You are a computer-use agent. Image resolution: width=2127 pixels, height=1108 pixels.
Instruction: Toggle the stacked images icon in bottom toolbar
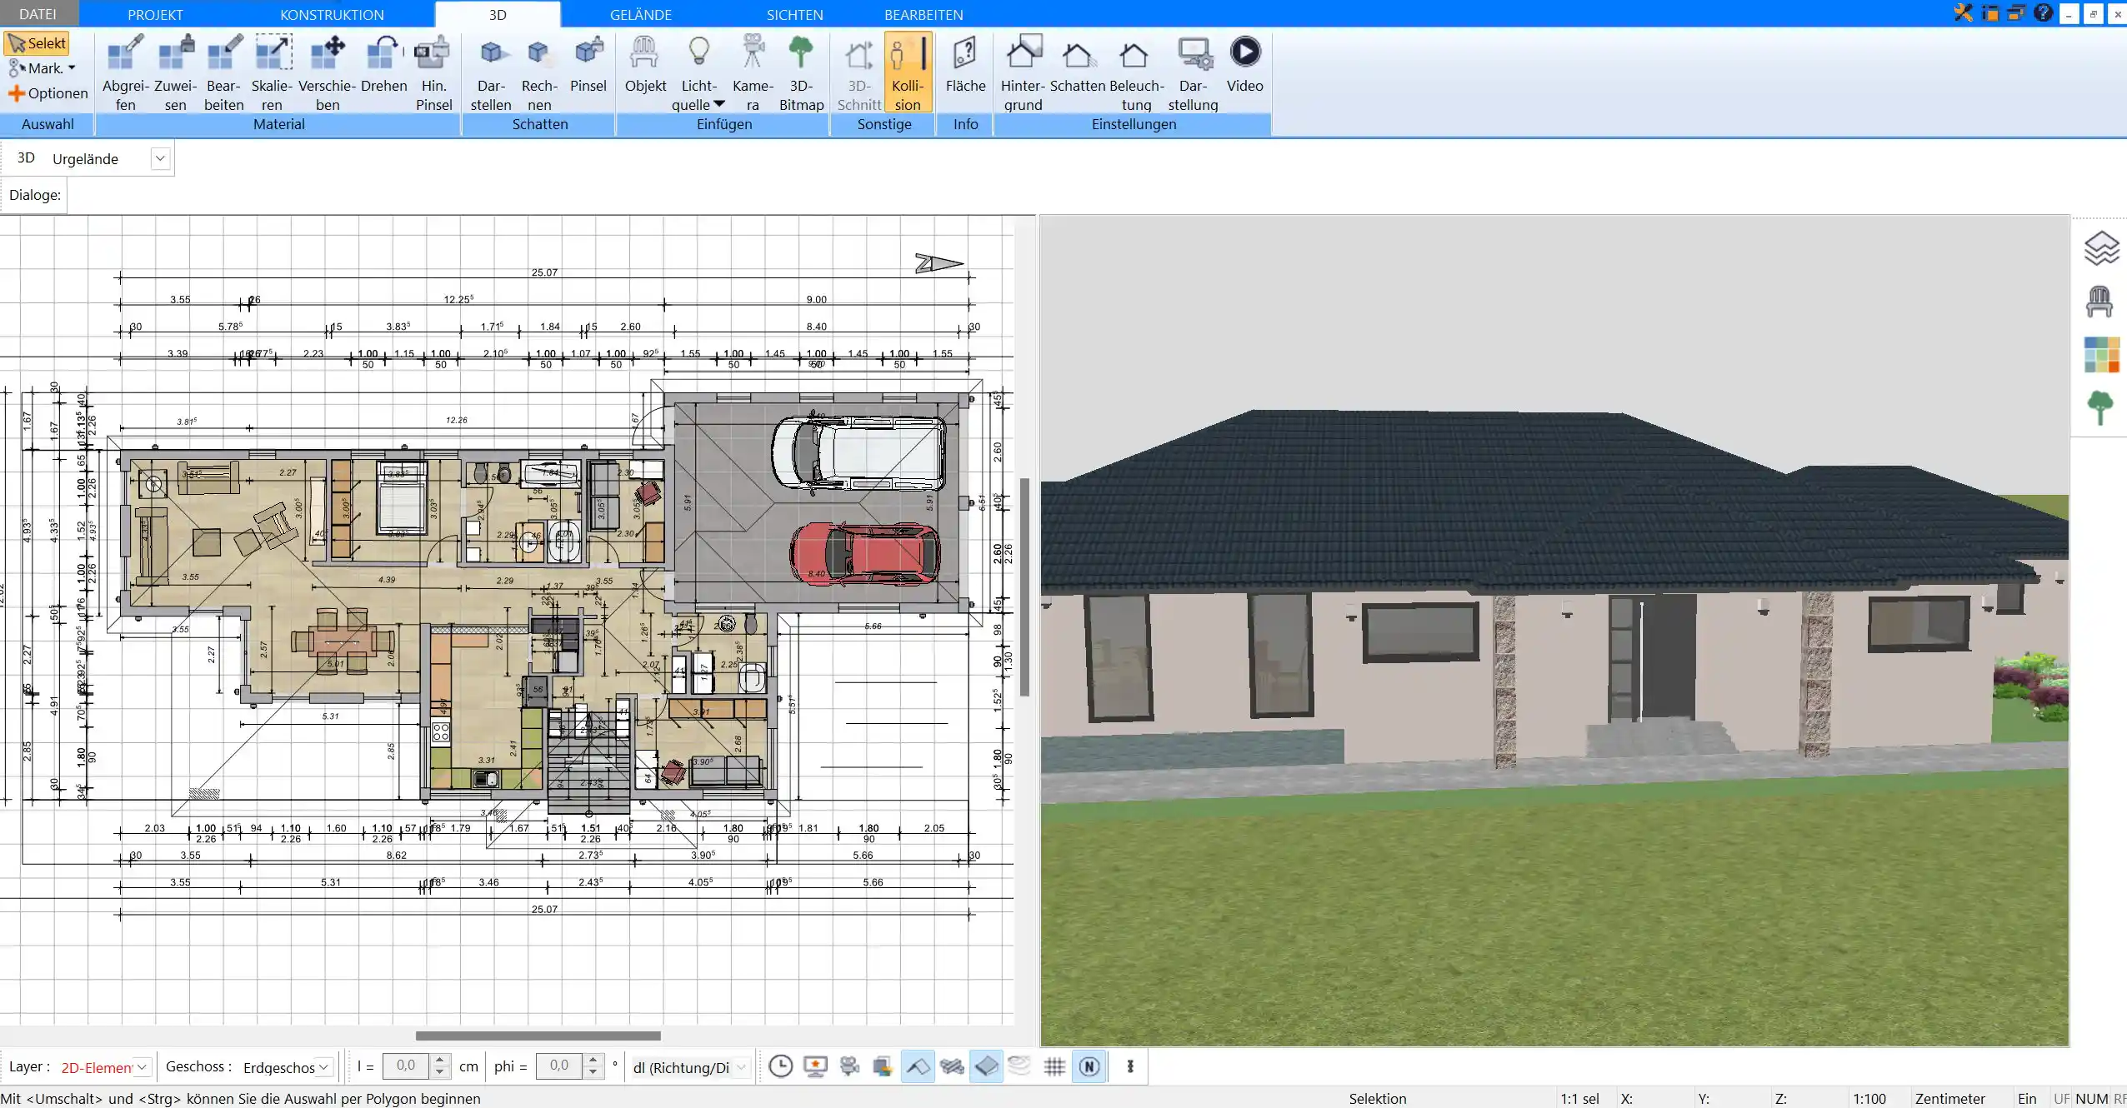click(x=883, y=1066)
